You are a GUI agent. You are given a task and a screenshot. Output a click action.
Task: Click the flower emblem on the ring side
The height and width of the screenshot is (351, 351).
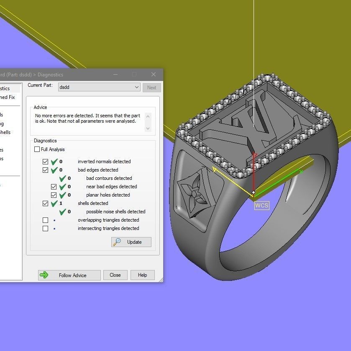195,194
